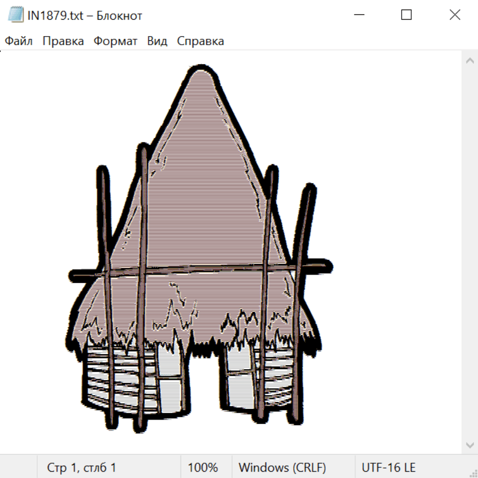Click the Windows (CRLF) line ending indicator
The image size is (478, 478).
(x=282, y=468)
